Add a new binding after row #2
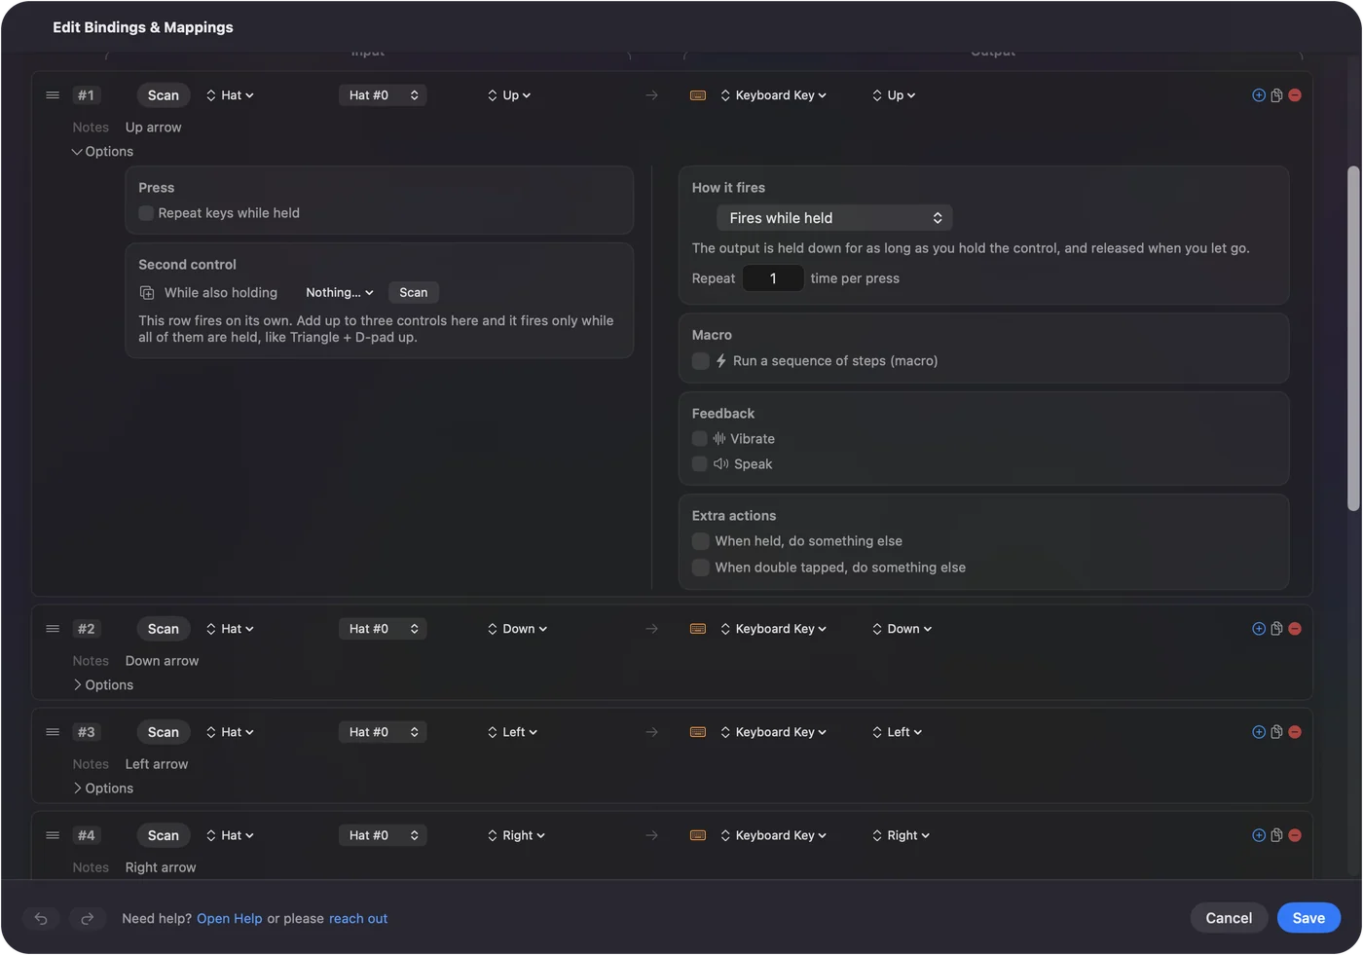This screenshot has width=1363, height=955. tap(1259, 629)
